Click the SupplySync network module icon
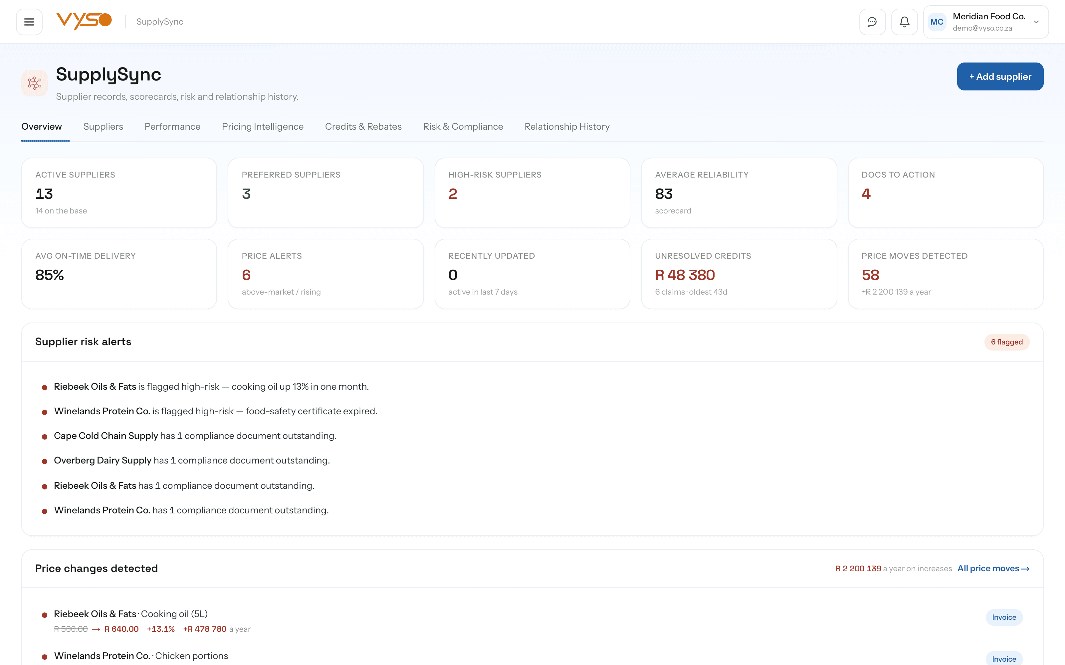Image resolution: width=1065 pixels, height=665 pixels. click(34, 83)
